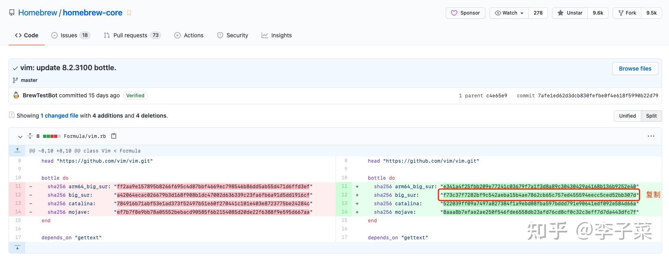
Task: Copy the Formula/vim.rb path
Action: [114, 136]
